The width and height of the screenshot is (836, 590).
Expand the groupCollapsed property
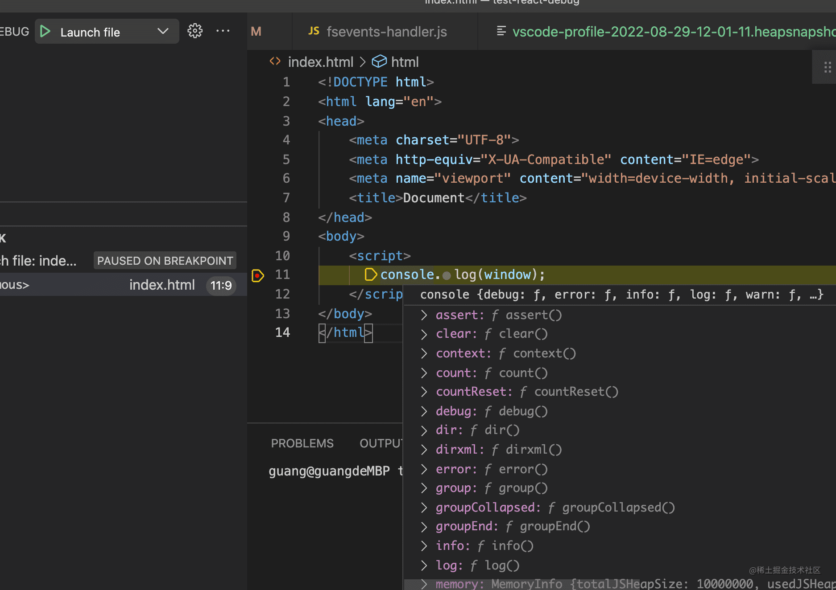click(x=424, y=508)
